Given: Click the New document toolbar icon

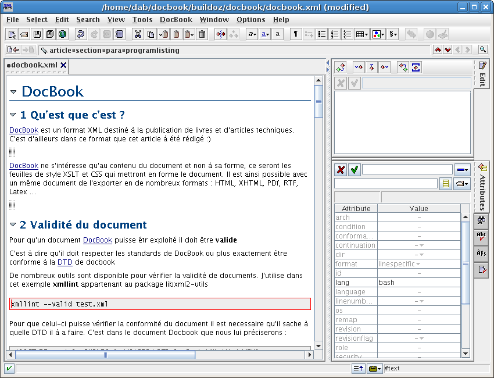Looking at the screenshot, I should tap(12, 34).
